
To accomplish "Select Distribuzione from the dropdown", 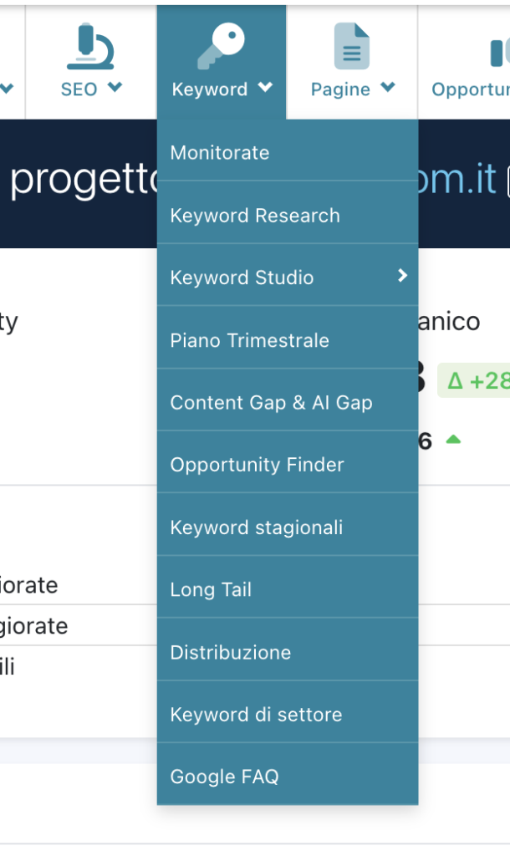I will [231, 652].
